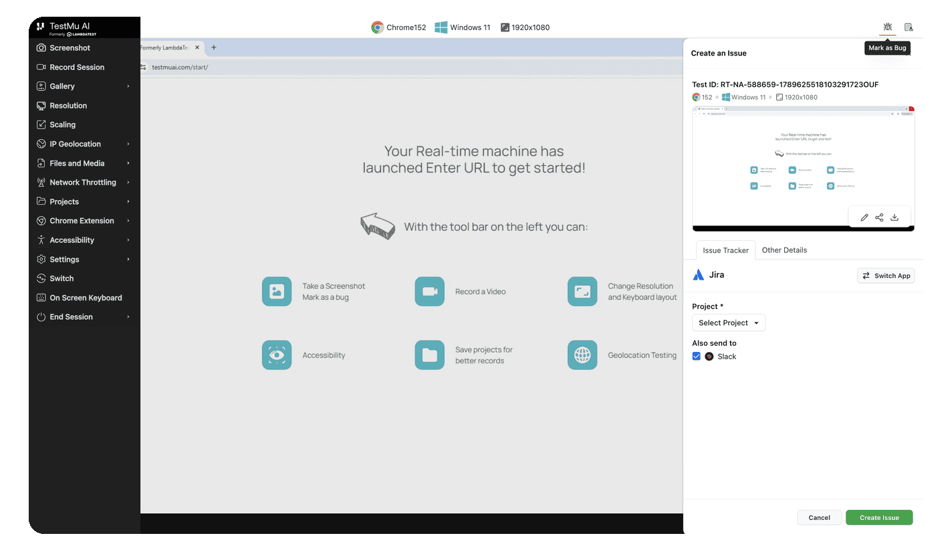Click the Change Resolution tile icon
This screenshot has width=952, height=558.
582,292
